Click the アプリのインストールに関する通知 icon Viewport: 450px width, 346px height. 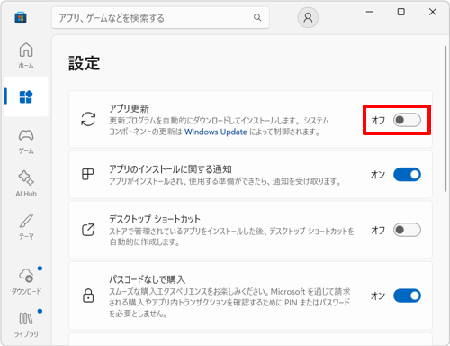(88, 174)
